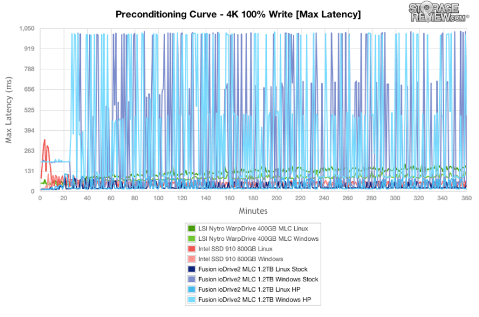Click the 919 y-axis value
The height and width of the screenshot is (317, 479).
[29, 49]
